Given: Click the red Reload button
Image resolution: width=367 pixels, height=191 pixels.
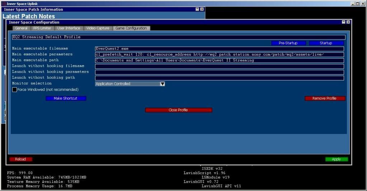Looking at the screenshot, I should (x=20, y=159).
